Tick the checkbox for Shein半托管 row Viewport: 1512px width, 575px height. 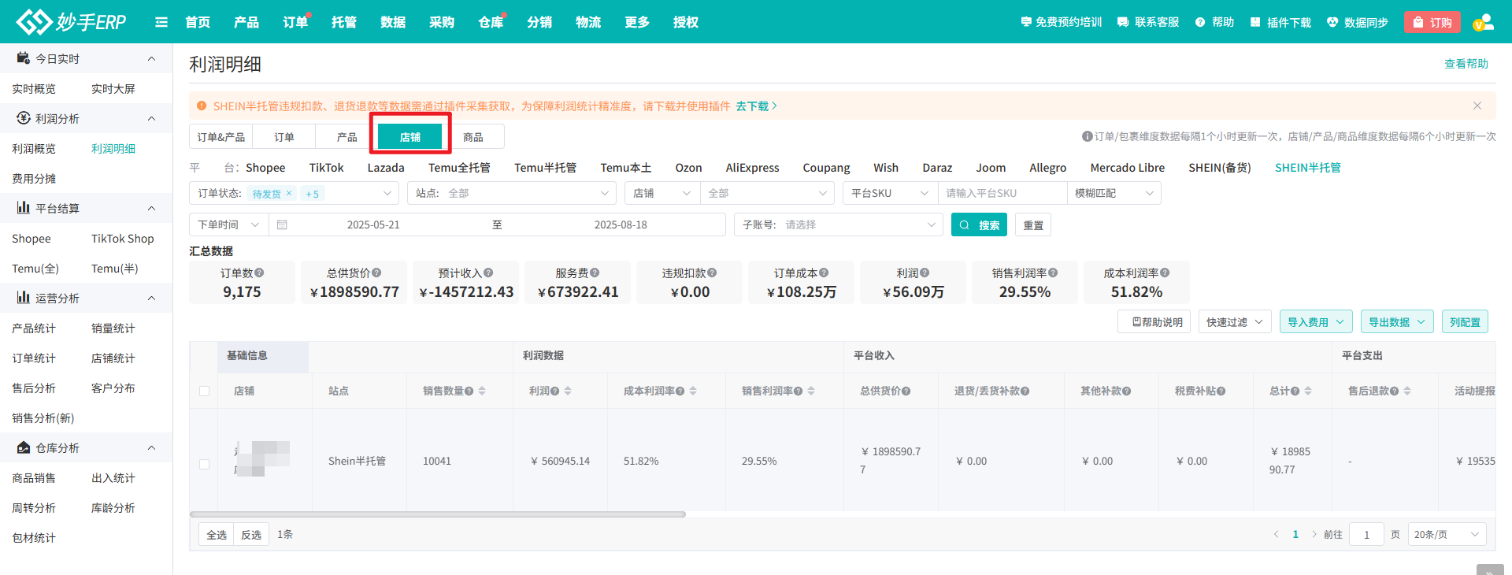pyautogui.click(x=205, y=464)
